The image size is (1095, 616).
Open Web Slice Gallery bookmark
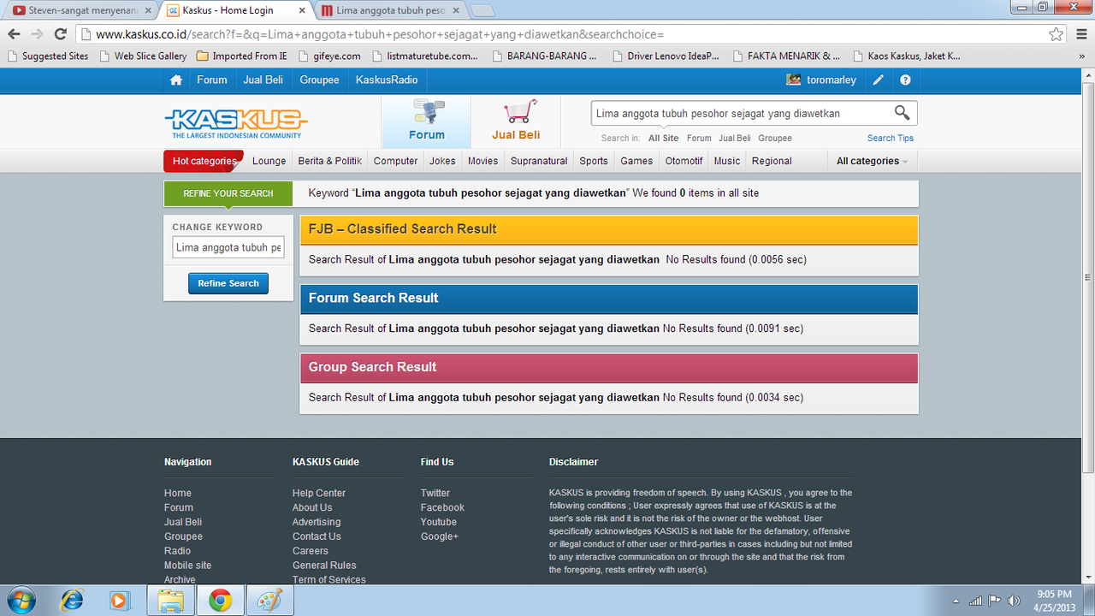[143, 56]
